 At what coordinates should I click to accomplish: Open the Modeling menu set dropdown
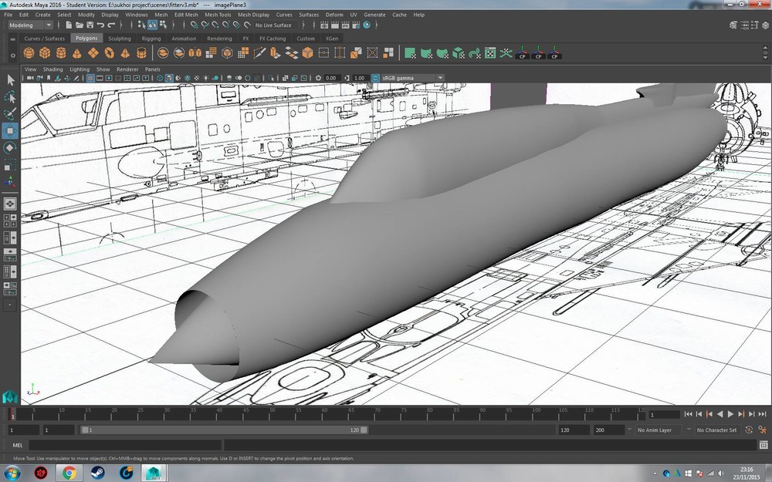30,25
